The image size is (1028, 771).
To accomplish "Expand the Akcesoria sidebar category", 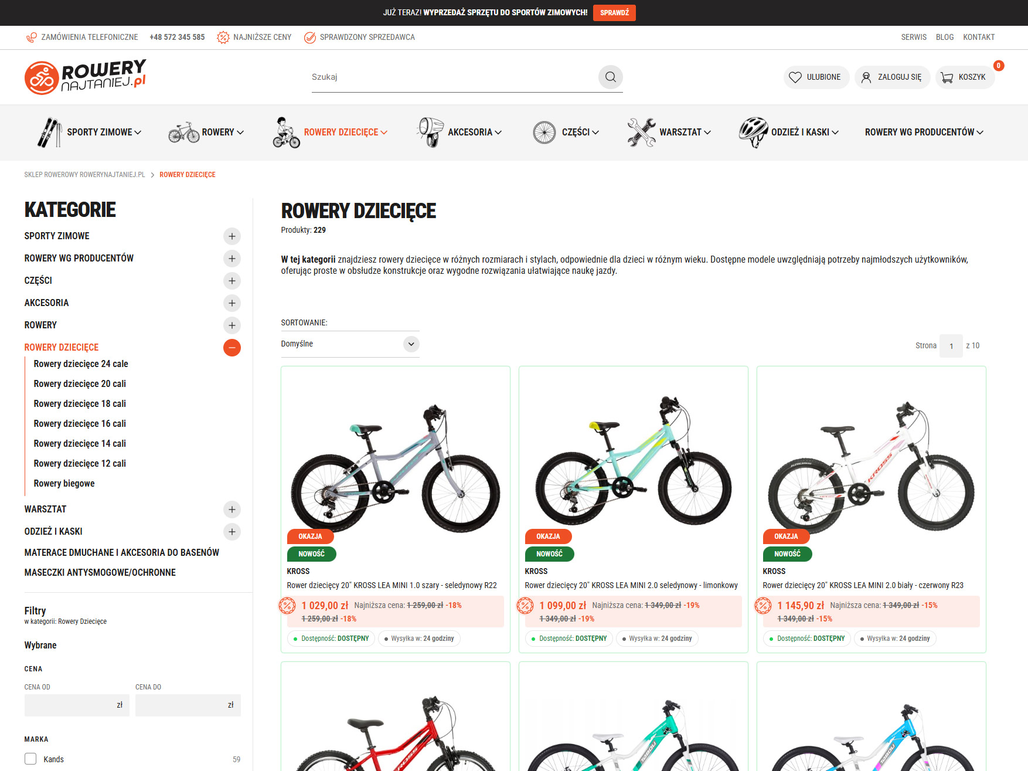I will 232,303.
